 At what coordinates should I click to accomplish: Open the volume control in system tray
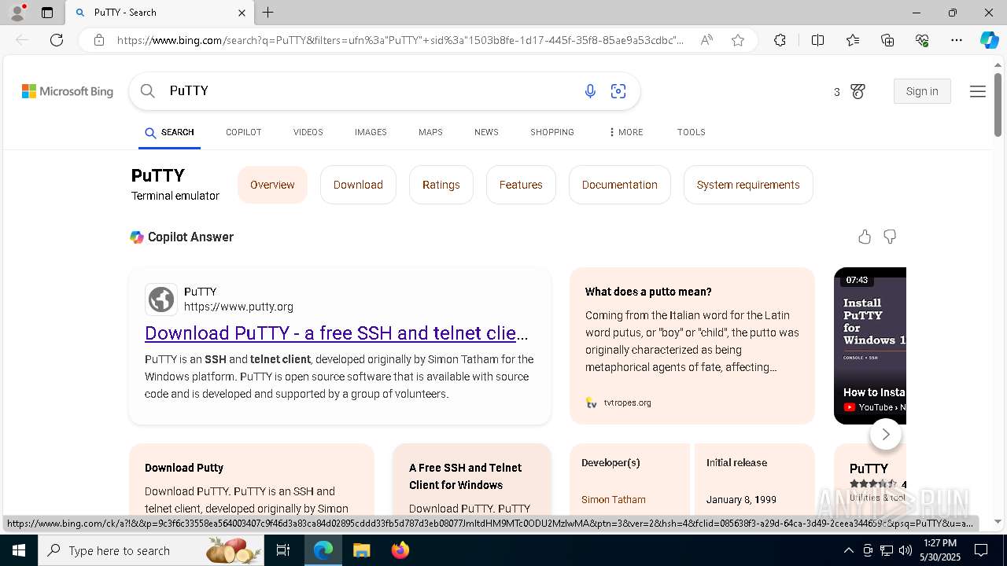click(906, 550)
